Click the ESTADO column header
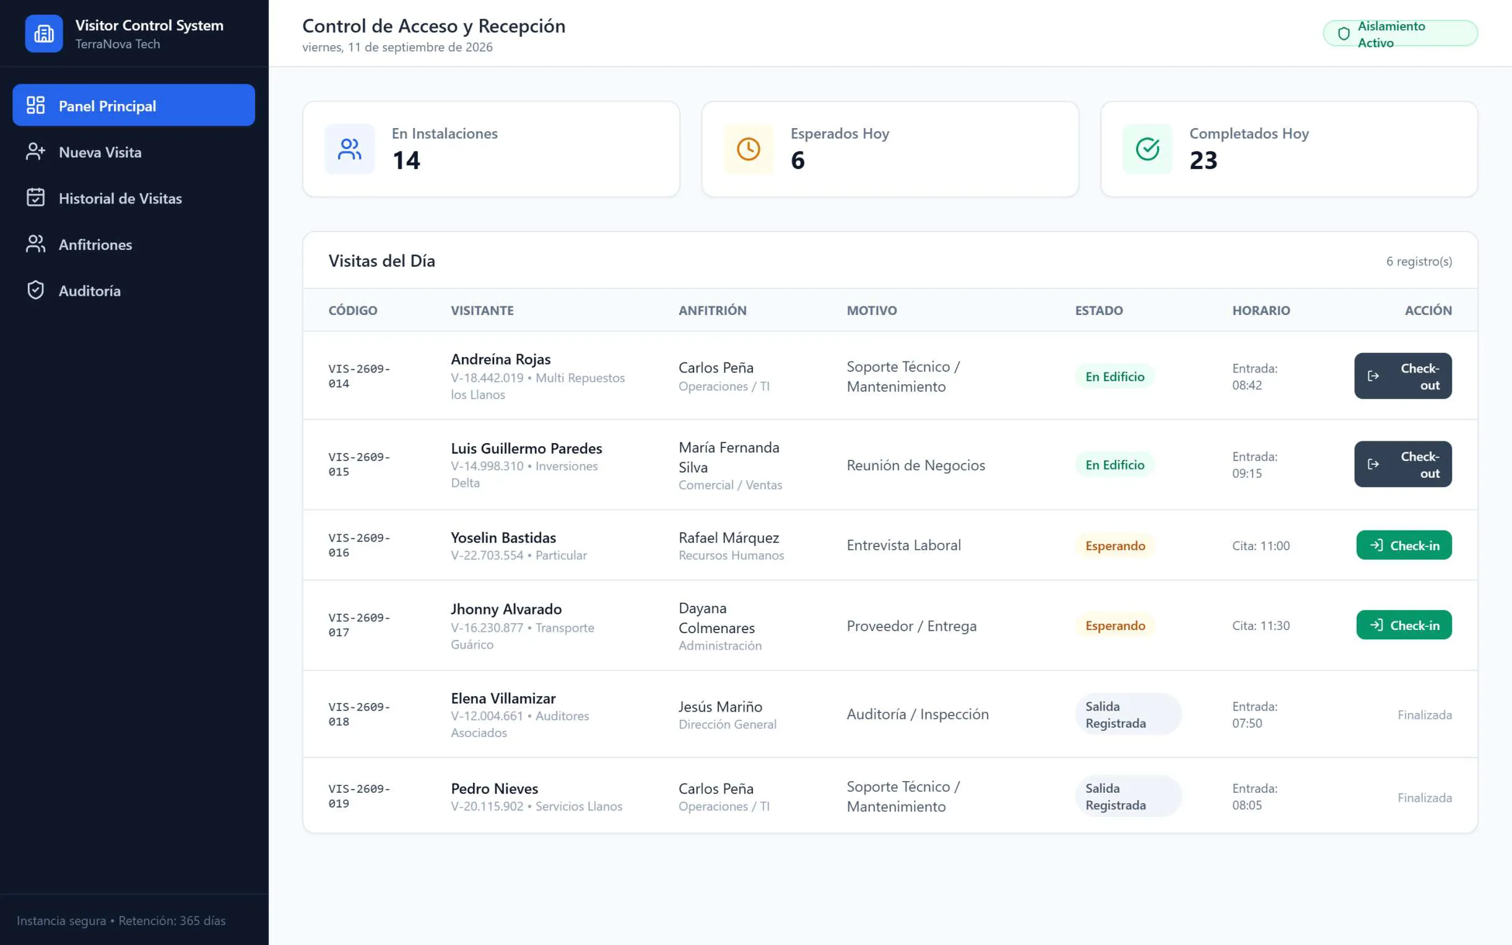The image size is (1512, 945). coord(1098,310)
